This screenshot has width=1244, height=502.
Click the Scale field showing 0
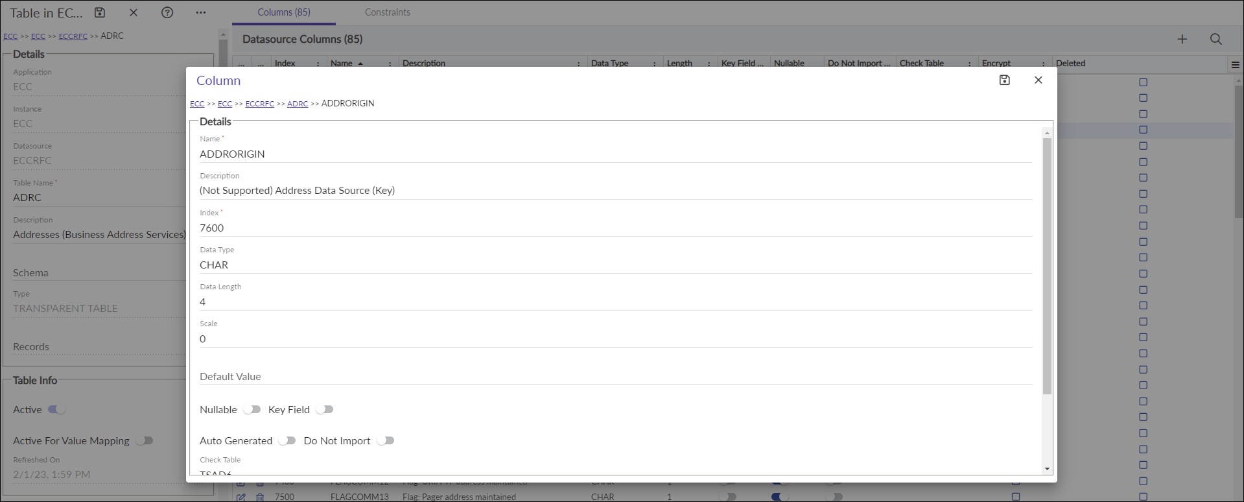click(x=616, y=339)
